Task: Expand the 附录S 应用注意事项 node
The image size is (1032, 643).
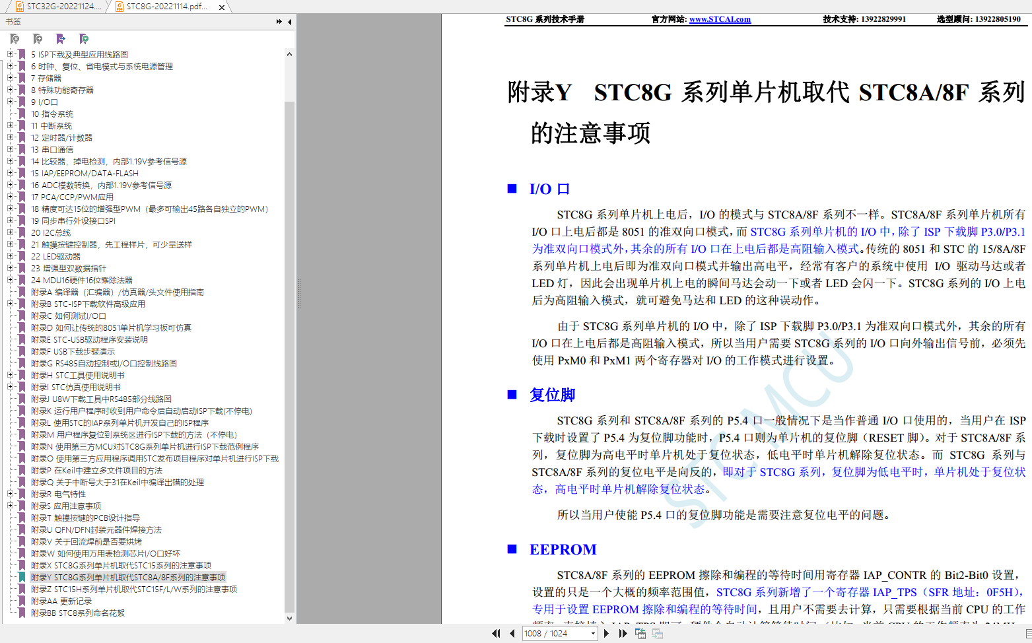Action: (x=10, y=506)
